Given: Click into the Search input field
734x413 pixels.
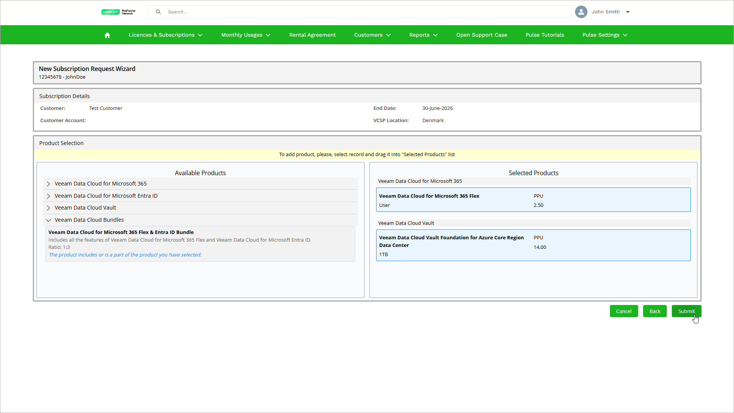Looking at the screenshot, I should click(x=367, y=12).
